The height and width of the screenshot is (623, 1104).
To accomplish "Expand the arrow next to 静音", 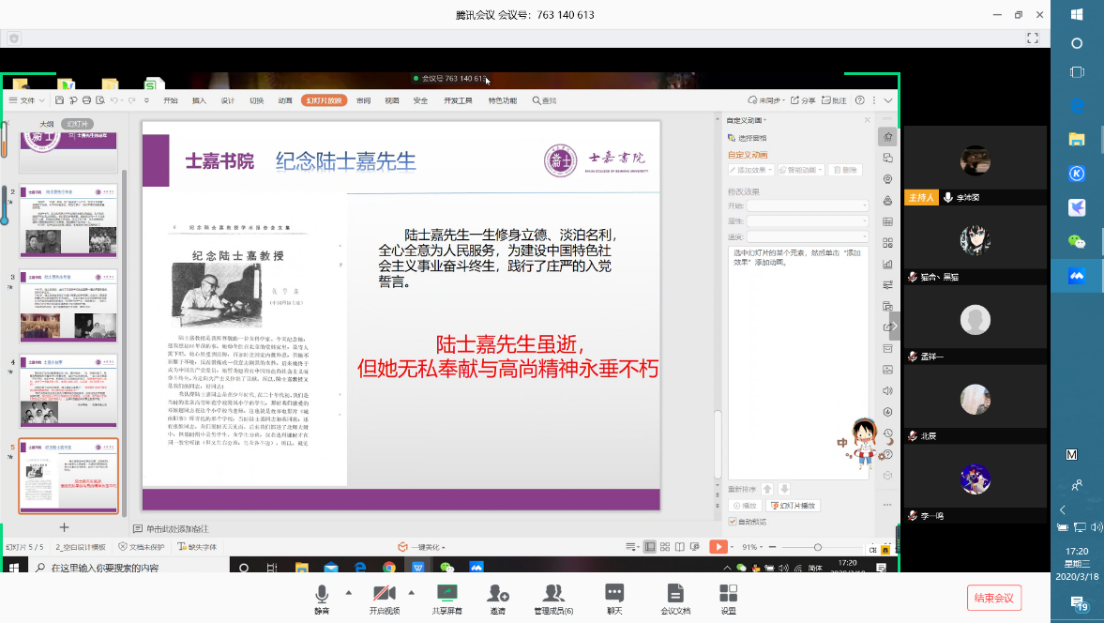I will point(349,592).
